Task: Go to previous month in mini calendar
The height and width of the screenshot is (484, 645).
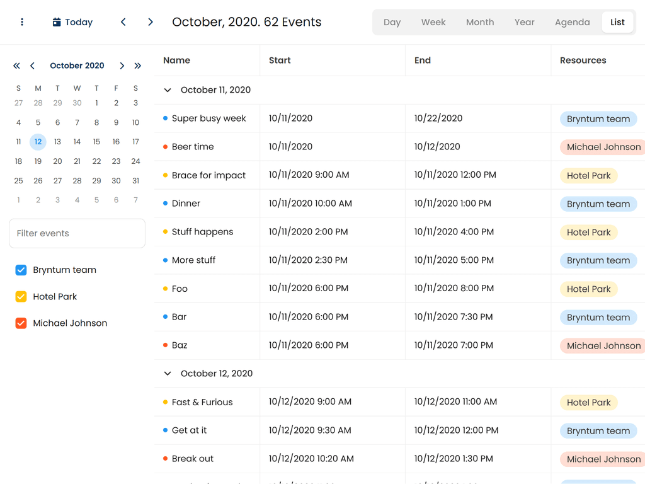Action: click(32, 66)
